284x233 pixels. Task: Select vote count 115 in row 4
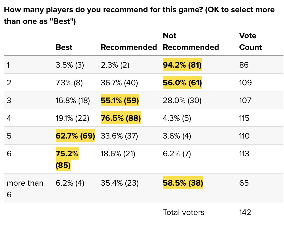point(244,118)
